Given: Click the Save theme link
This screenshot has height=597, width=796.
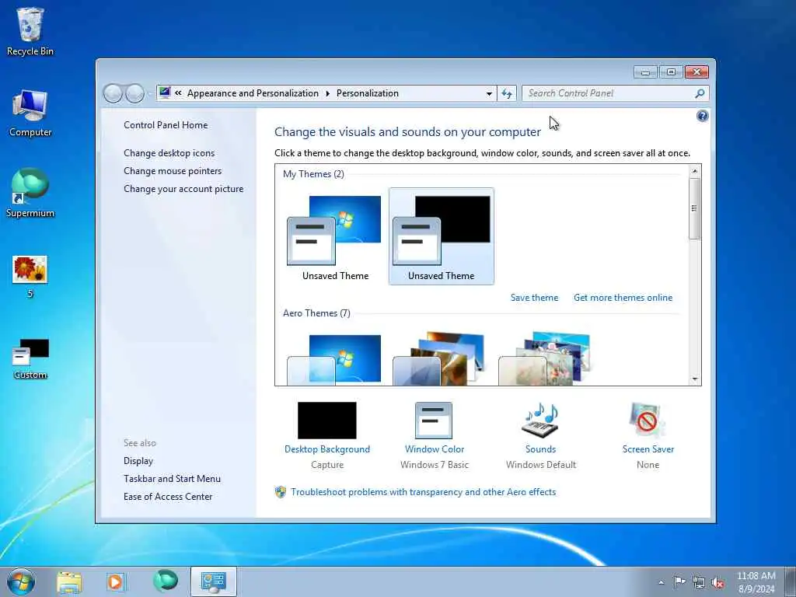Looking at the screenshot, I should coord(534,298).
